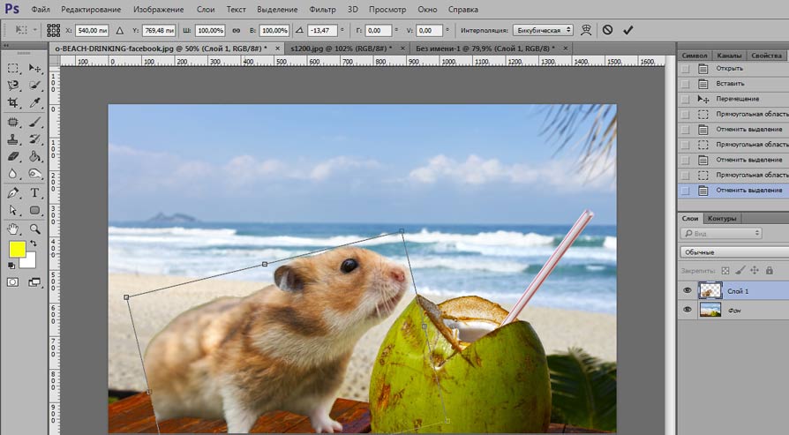Image resolution: width=789 pixels, height=435 pixels.
Task: Change the screen mode
Action: pyautogui.click(x=34, y=282)
